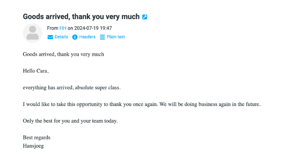
Task: Open sender HH contact link
Action: pyautogui.click(x=63, y=28)
